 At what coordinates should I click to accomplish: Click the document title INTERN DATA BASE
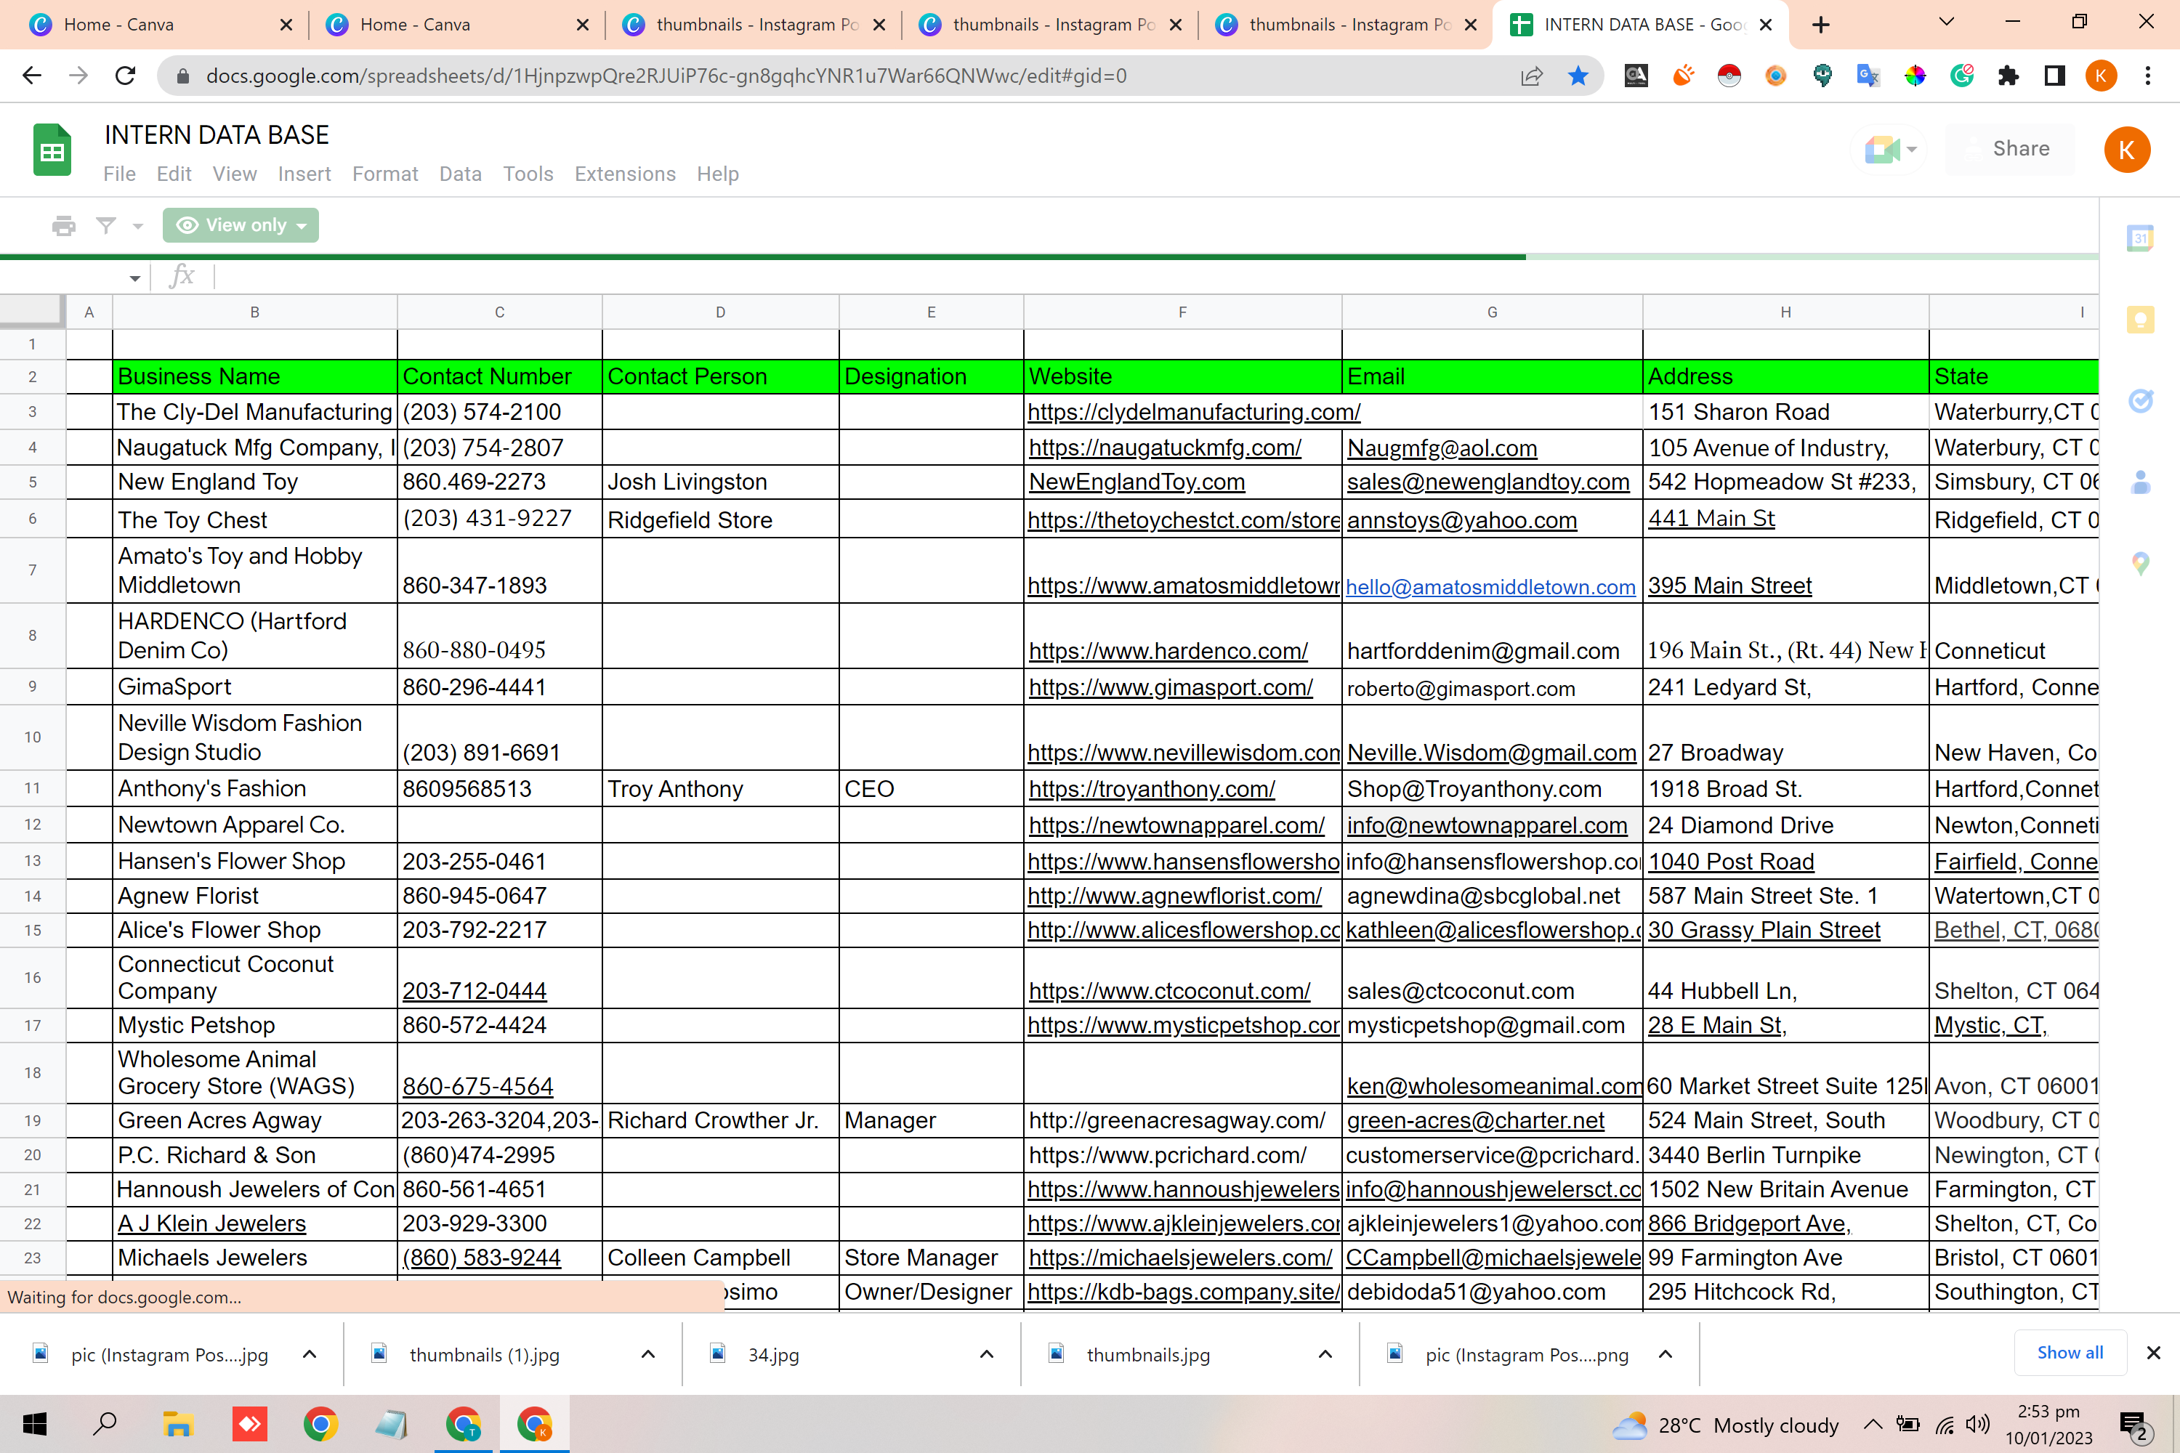217,135
